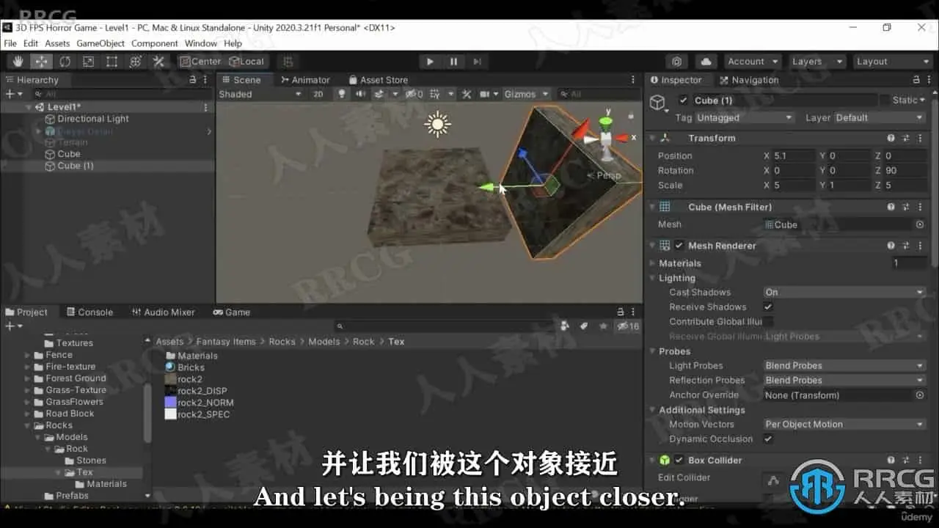Screen dimensions: 939x528
Task: Open the Shaded draw mode dropdown
Action: tap(260, 94)
